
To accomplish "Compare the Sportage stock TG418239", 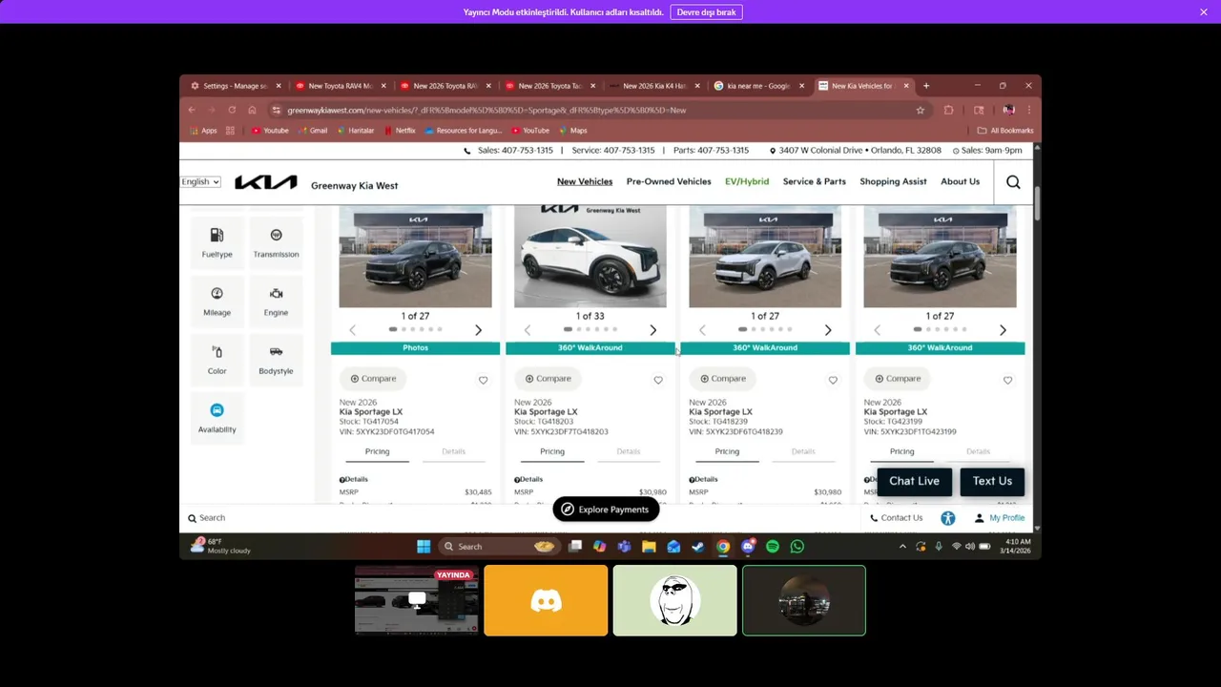I will (x=722, y=379).
